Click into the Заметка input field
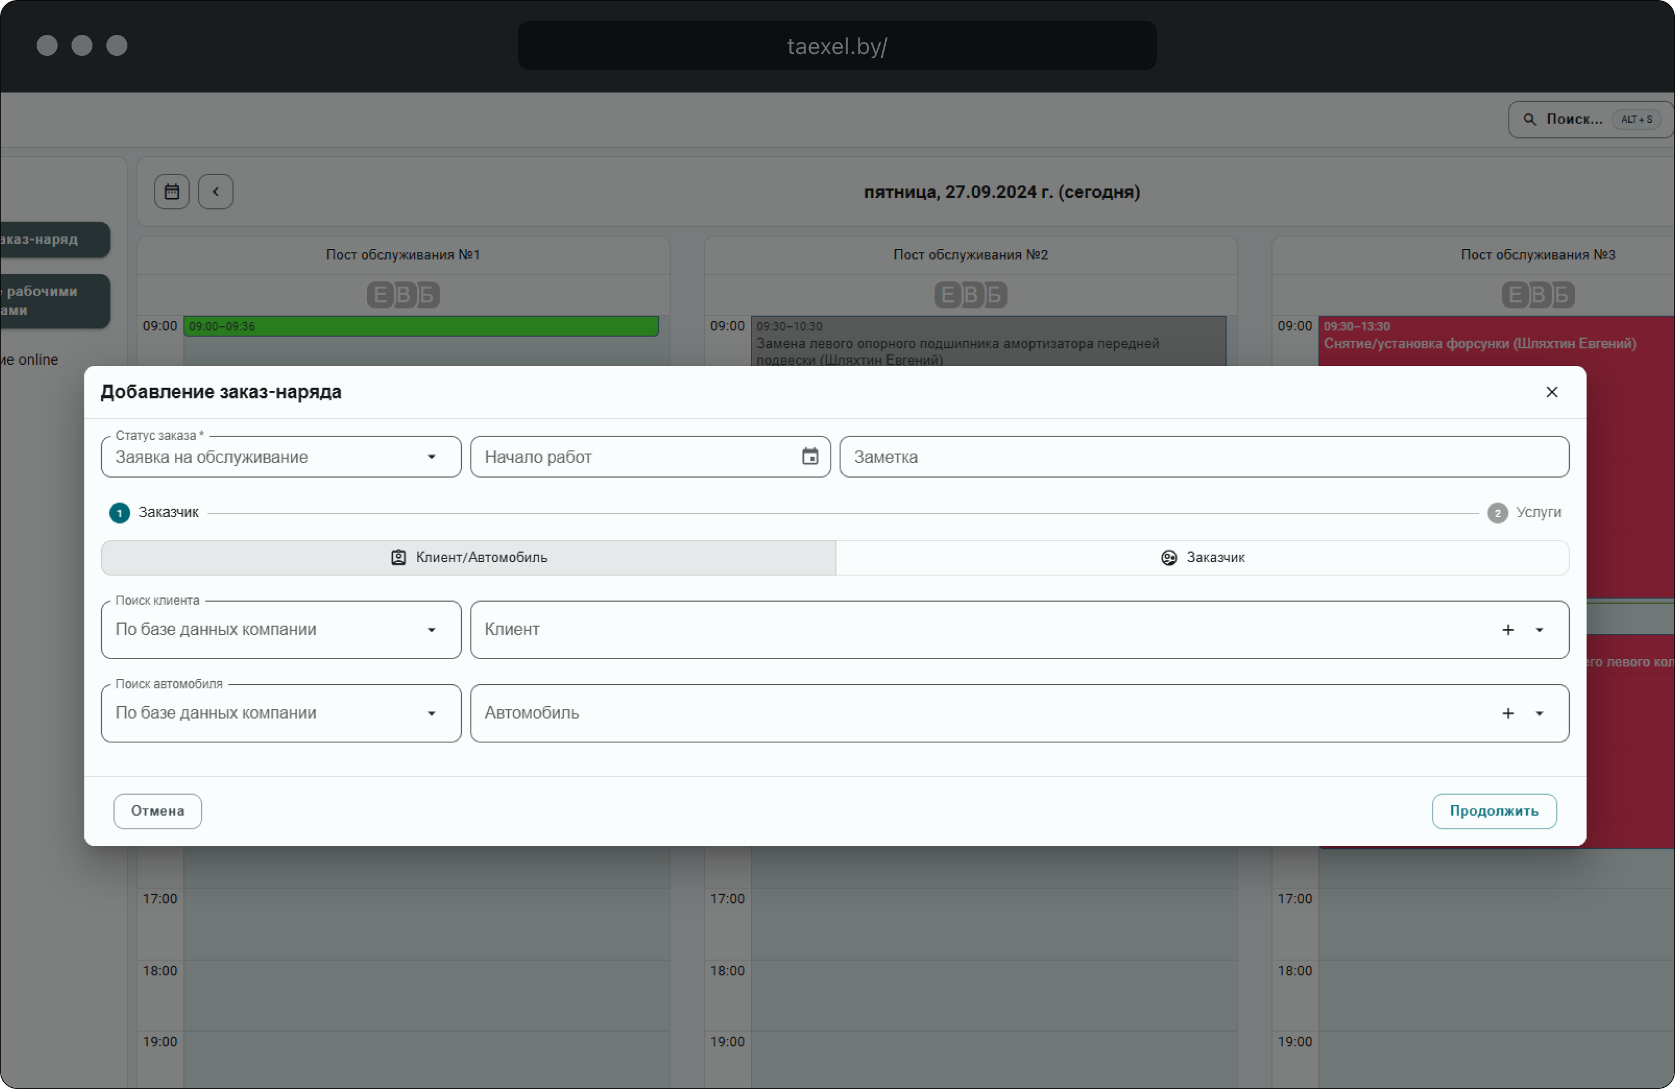1675x1089 pixels. point(1203,457)
